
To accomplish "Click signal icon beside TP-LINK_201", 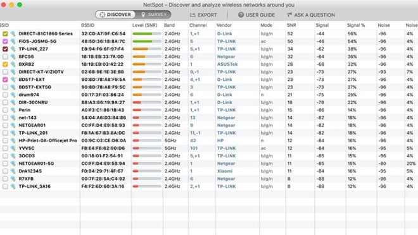I will 13,133.
